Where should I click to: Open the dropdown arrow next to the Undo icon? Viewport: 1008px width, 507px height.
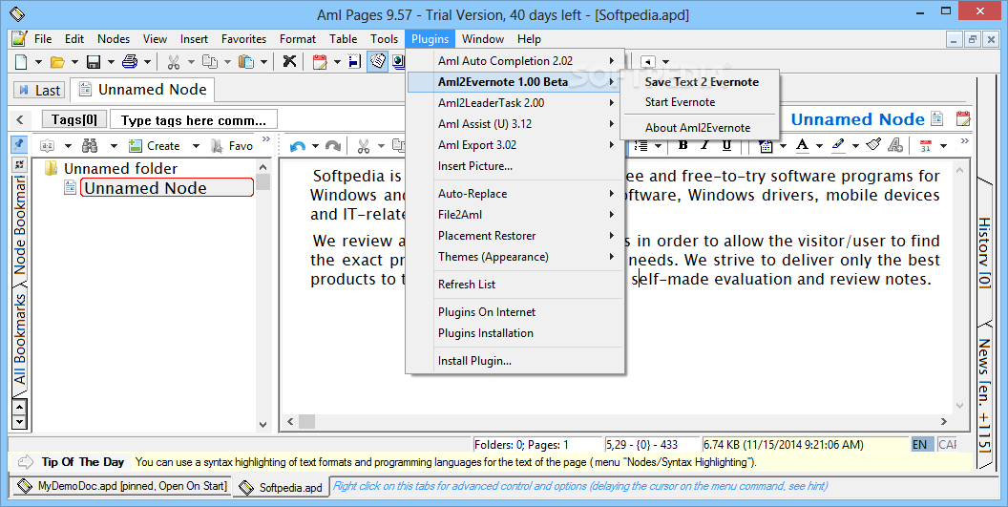(x=315, y=146)
